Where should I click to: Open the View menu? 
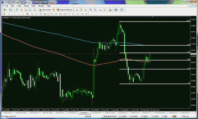pos(12,6)
